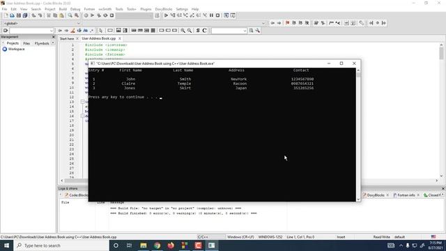Open the symbol jump combo box
446x251 pixels.
click(31, 31)
